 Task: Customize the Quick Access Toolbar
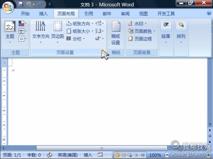coord(50,4)
